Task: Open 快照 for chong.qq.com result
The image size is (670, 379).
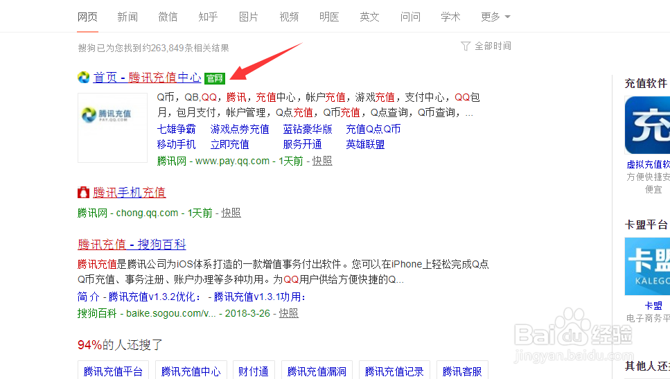Action: click(231, 213)
